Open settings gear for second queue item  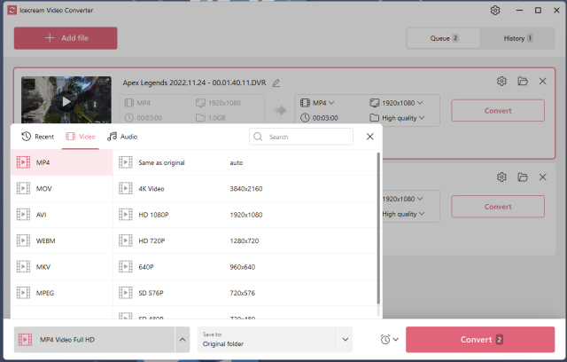501,177
